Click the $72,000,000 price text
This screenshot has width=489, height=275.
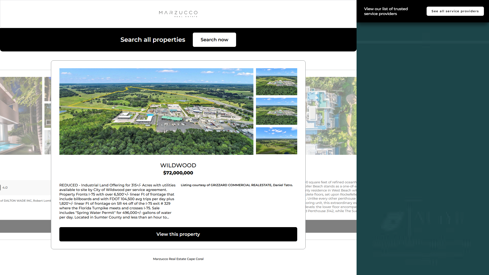click(178, 173)
